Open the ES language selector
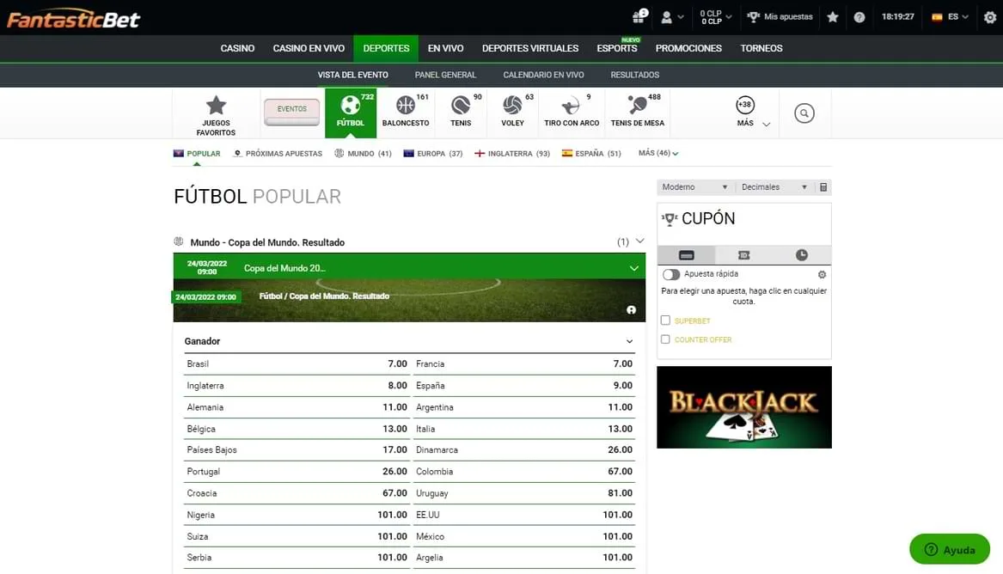 (x=950, y=17)
